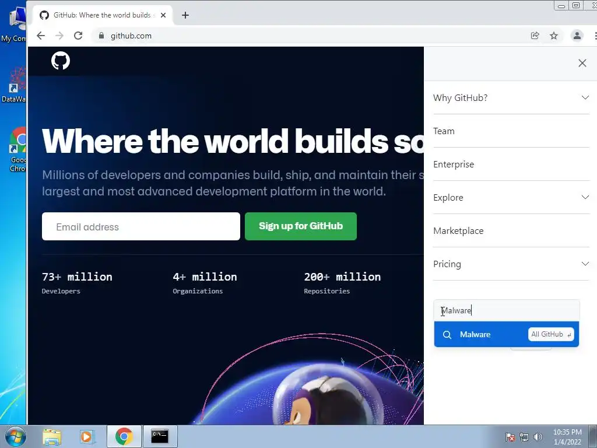Open the Enterprise menu item

(x=511, y=164)
